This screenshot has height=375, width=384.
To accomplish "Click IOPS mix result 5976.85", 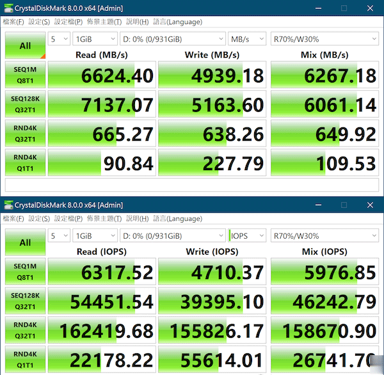I will click(x=324, y=271).
